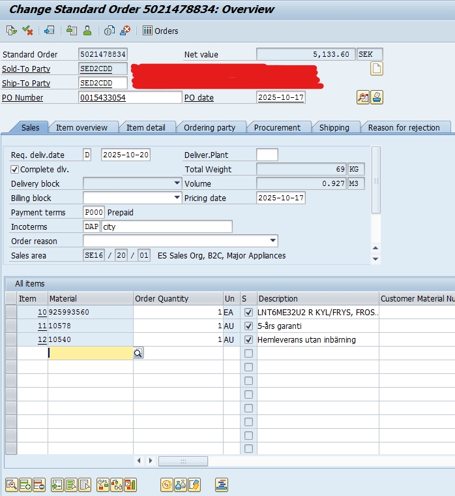The image size is (455, 496).
Task: Open the Orders list button
Action: [160, 31]
